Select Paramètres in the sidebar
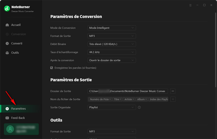 pos(21,109)
